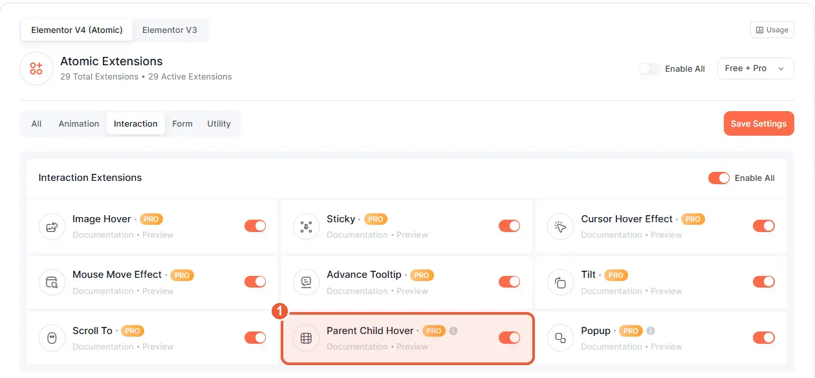The height and width of the screenshot is (378, 815).
Task: Toggle the Mouse Move Effect switch
Action: click(x=255, y=282)
